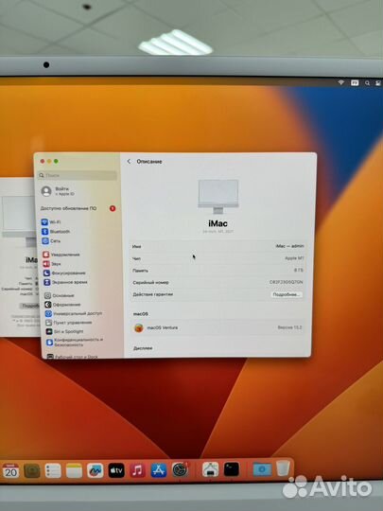Click the Память memory row

point(218,271)
